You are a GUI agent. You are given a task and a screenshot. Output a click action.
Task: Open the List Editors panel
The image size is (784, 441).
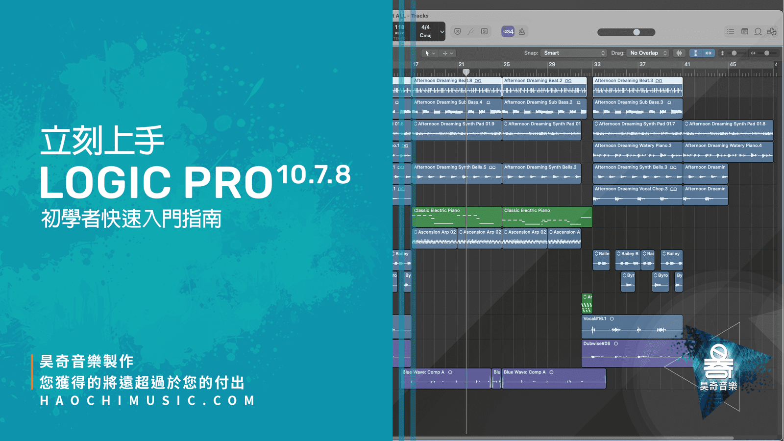(x=731, y=31)
